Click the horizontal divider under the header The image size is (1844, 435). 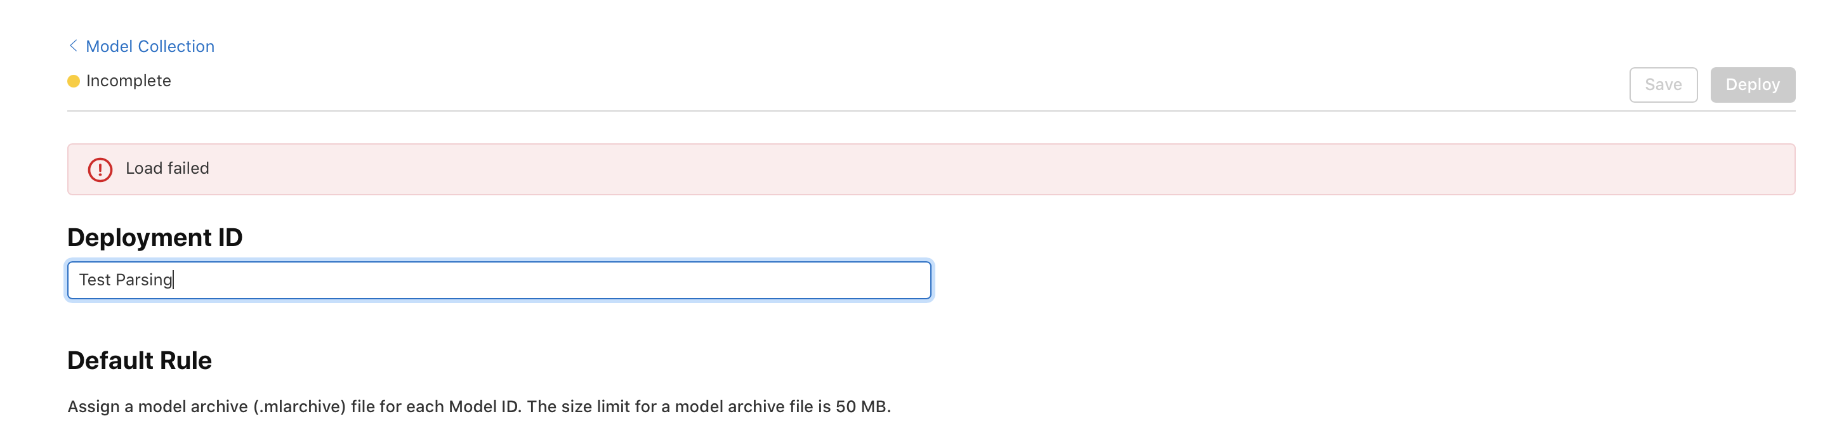pyautogui.click(x=931, y=111)
